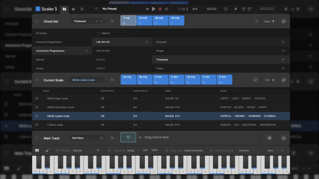Select the I-VI-ii-V progression
Screen dimensions: 319x179
121,60
